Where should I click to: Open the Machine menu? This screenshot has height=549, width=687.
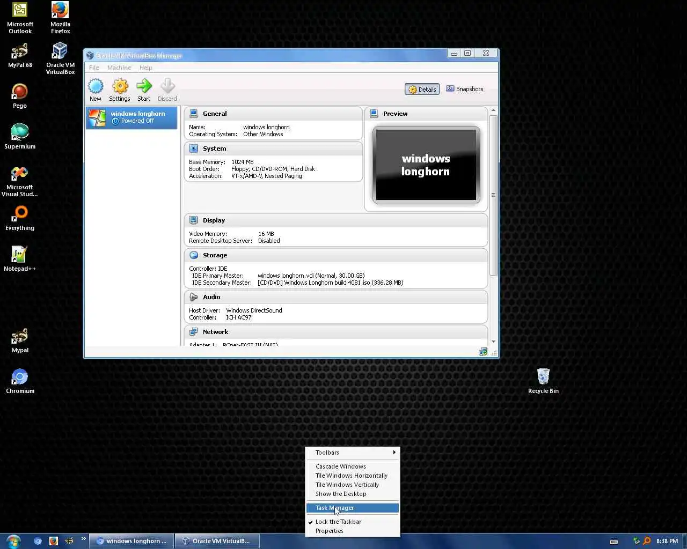pyautogui.click(x=119, y=68)
